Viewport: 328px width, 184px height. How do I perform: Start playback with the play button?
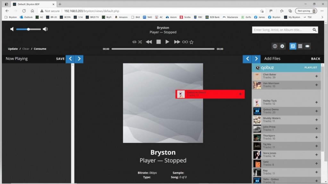[x=167, y=42]
